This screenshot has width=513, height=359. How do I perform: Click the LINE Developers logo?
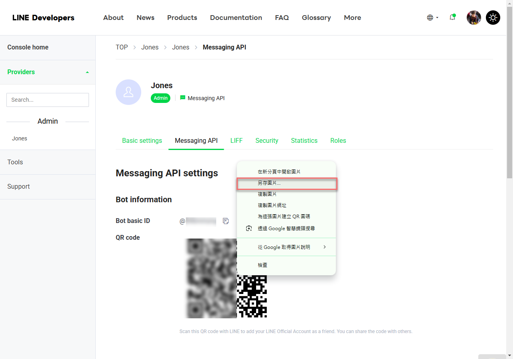pyautogui.click(x=43, y=18)
